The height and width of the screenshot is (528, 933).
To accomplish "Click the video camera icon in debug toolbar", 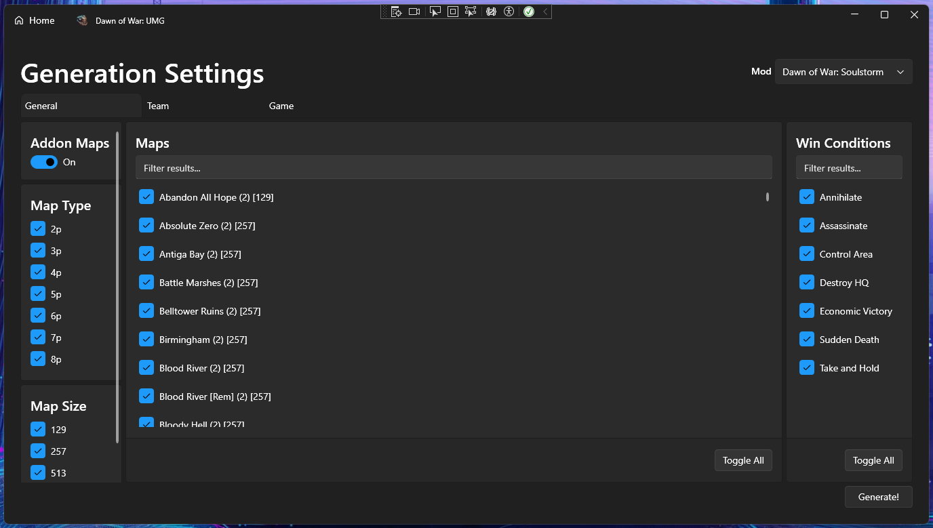I will (414, 12).
